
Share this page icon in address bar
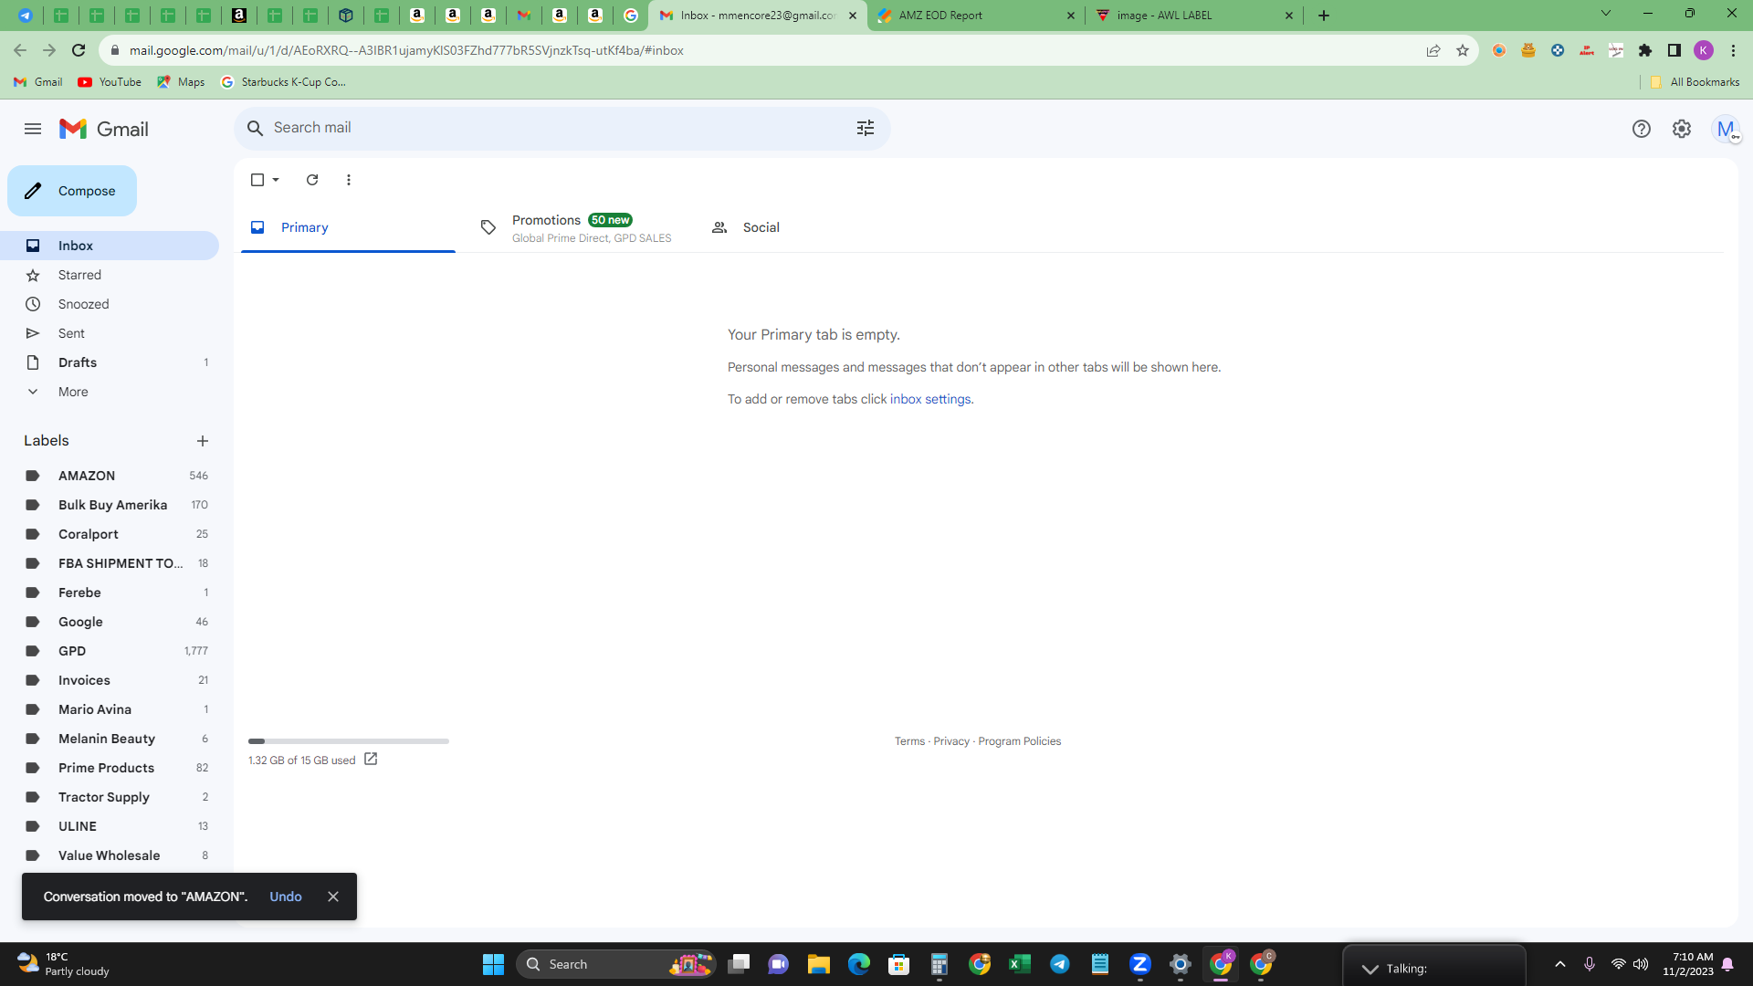click(x=1433, y=50)
